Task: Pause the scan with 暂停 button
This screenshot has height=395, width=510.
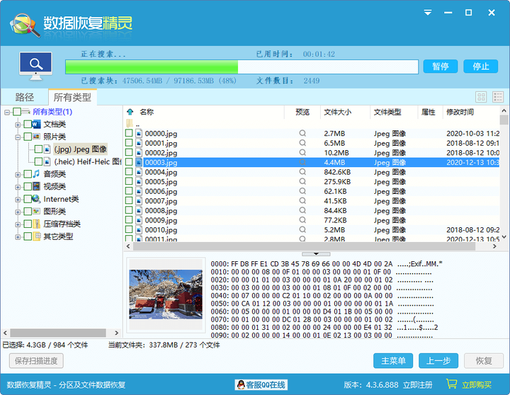Action: pyautogui.click(x=441, y=67)
